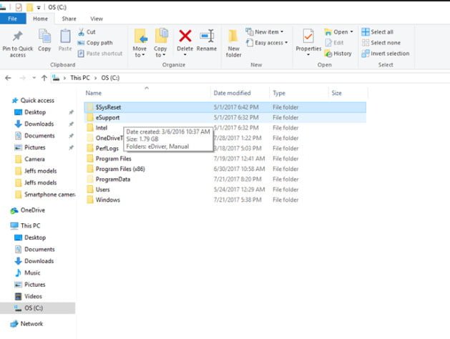The image size is (450, 339).
Task: Click the quick toolbar Properties checkmark icon
Action: click(x=19, y=7)
